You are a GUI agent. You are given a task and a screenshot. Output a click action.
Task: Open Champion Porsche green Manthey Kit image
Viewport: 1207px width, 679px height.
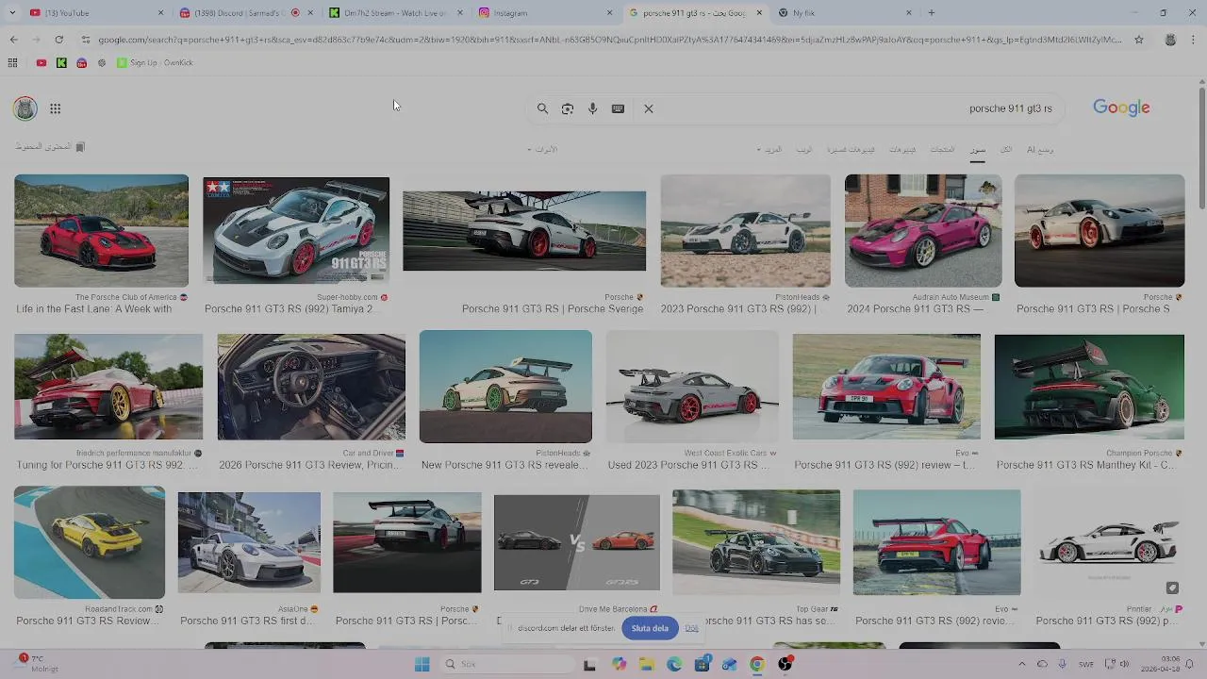coord(1089,387)
